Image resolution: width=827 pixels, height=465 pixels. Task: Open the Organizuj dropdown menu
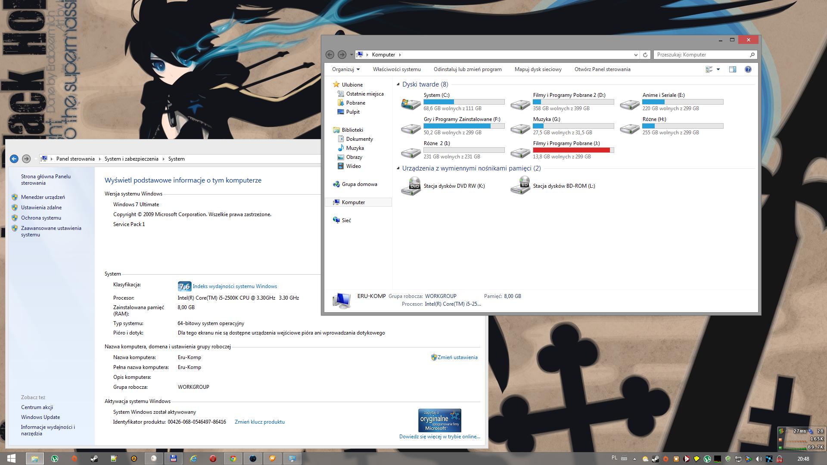coord(345,69)
